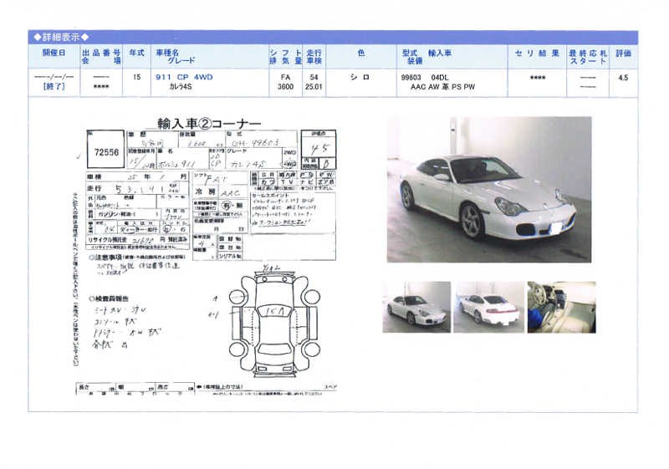Image resolution: width=669 pixels, height=469 pixels.
Task: Select the **** value under セリ結果
Action: [x=538, y=78]
